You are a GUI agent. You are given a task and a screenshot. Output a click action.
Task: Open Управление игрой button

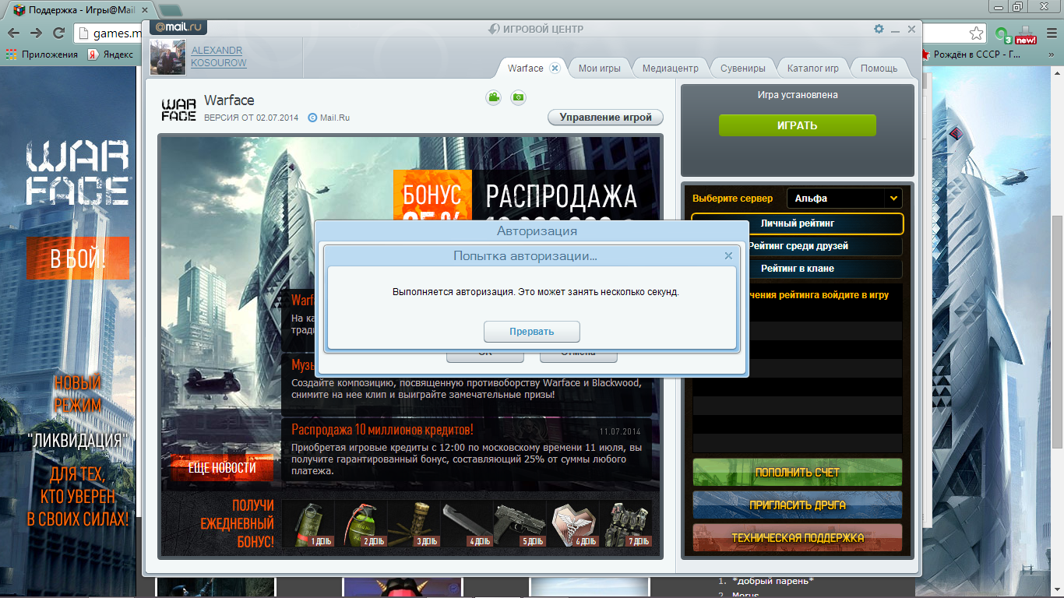(x=606, y=118)
